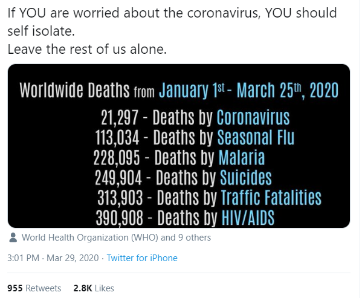362x298 pixels.
Task: Click the 'Worldwide Deaths' heading in image
Action: (74, 90)
